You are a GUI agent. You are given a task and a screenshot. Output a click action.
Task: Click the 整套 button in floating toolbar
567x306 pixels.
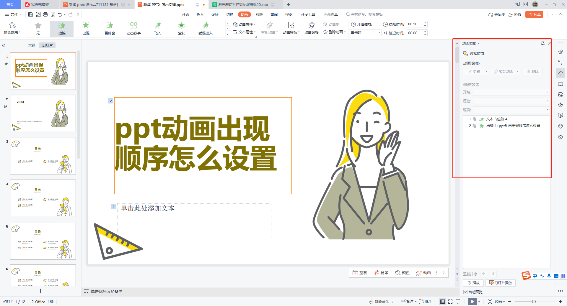(x=360, y=273)
